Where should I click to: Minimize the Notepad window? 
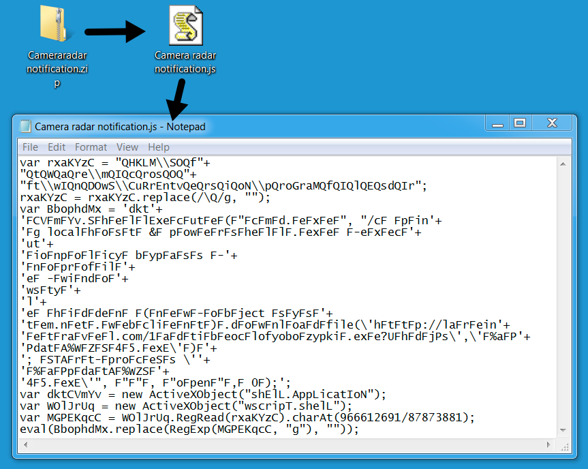click(497, 123)
